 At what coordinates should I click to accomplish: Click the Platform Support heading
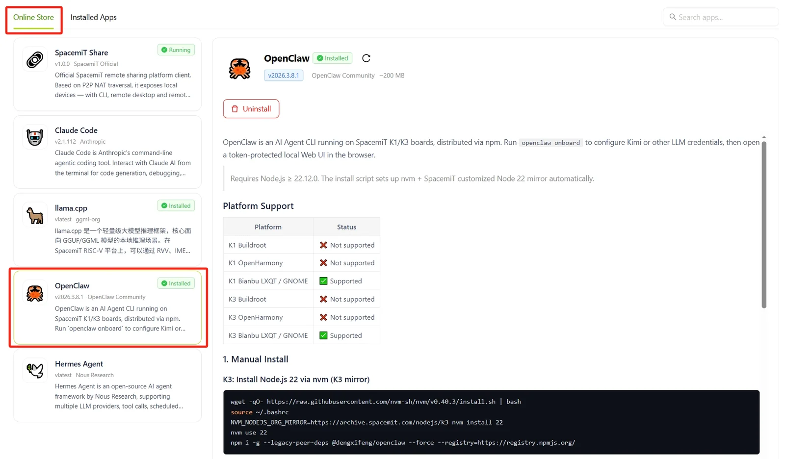[258, 206]
